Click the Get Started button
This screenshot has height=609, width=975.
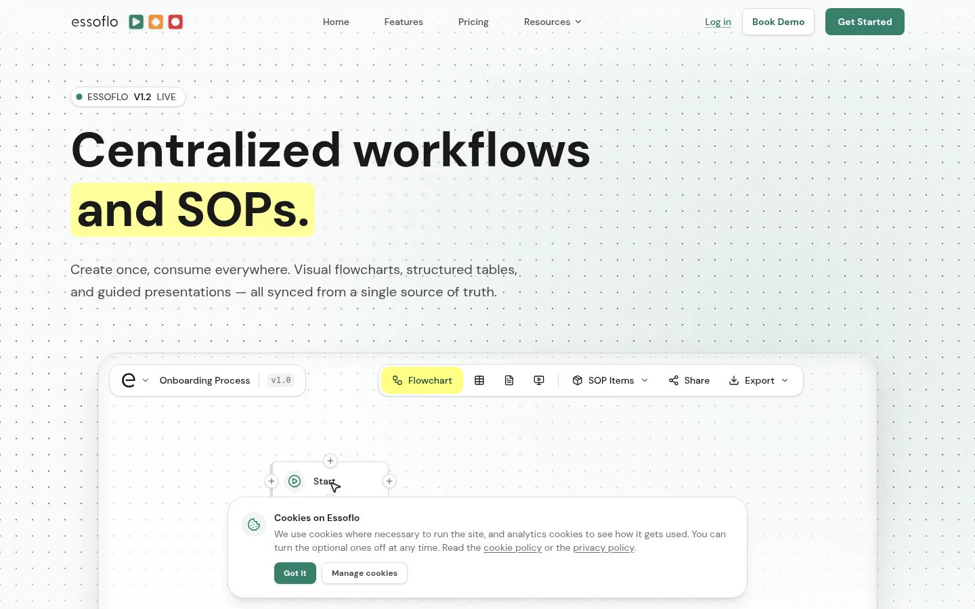865,22
